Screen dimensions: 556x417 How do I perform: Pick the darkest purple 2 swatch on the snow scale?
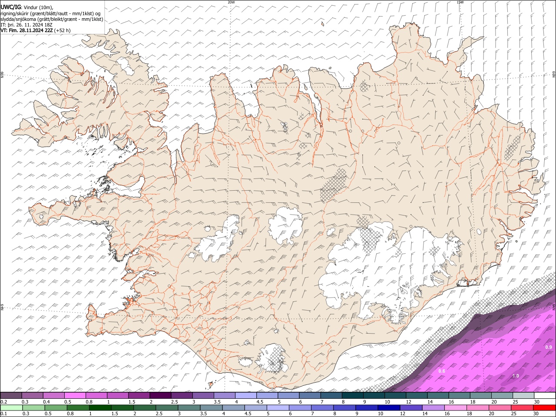point(160,396)
